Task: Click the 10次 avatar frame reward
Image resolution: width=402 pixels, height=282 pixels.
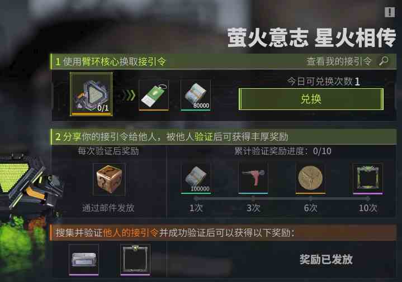Action: click(x=368, y=178)
